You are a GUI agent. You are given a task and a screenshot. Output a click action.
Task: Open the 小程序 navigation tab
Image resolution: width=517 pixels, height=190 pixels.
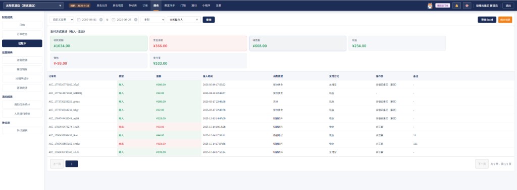pos(206,6)
